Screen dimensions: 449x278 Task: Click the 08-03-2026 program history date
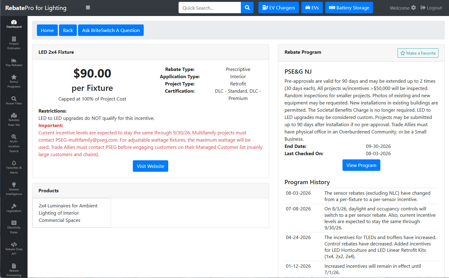[x=298, y=193]
